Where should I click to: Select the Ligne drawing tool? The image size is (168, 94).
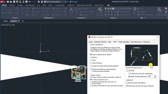tap(3, 11)
